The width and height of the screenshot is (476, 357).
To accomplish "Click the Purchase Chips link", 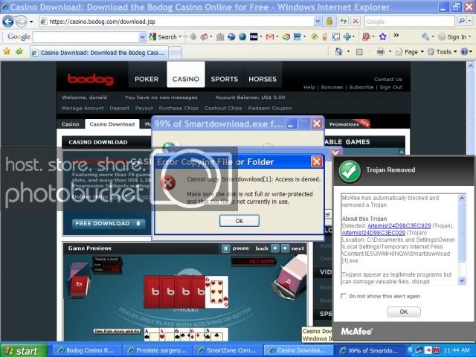I will (x=178, y=108).
